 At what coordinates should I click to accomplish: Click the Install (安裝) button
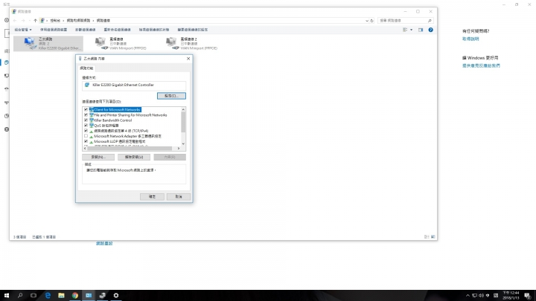click(98, 157)
